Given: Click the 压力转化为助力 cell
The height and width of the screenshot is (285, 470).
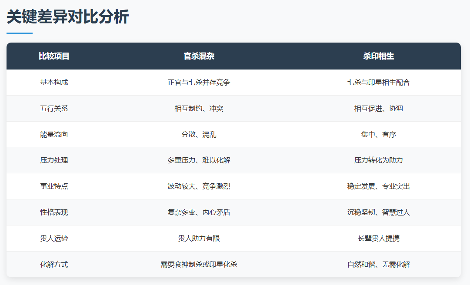Looking at the screenshot, I should point(378,160).
